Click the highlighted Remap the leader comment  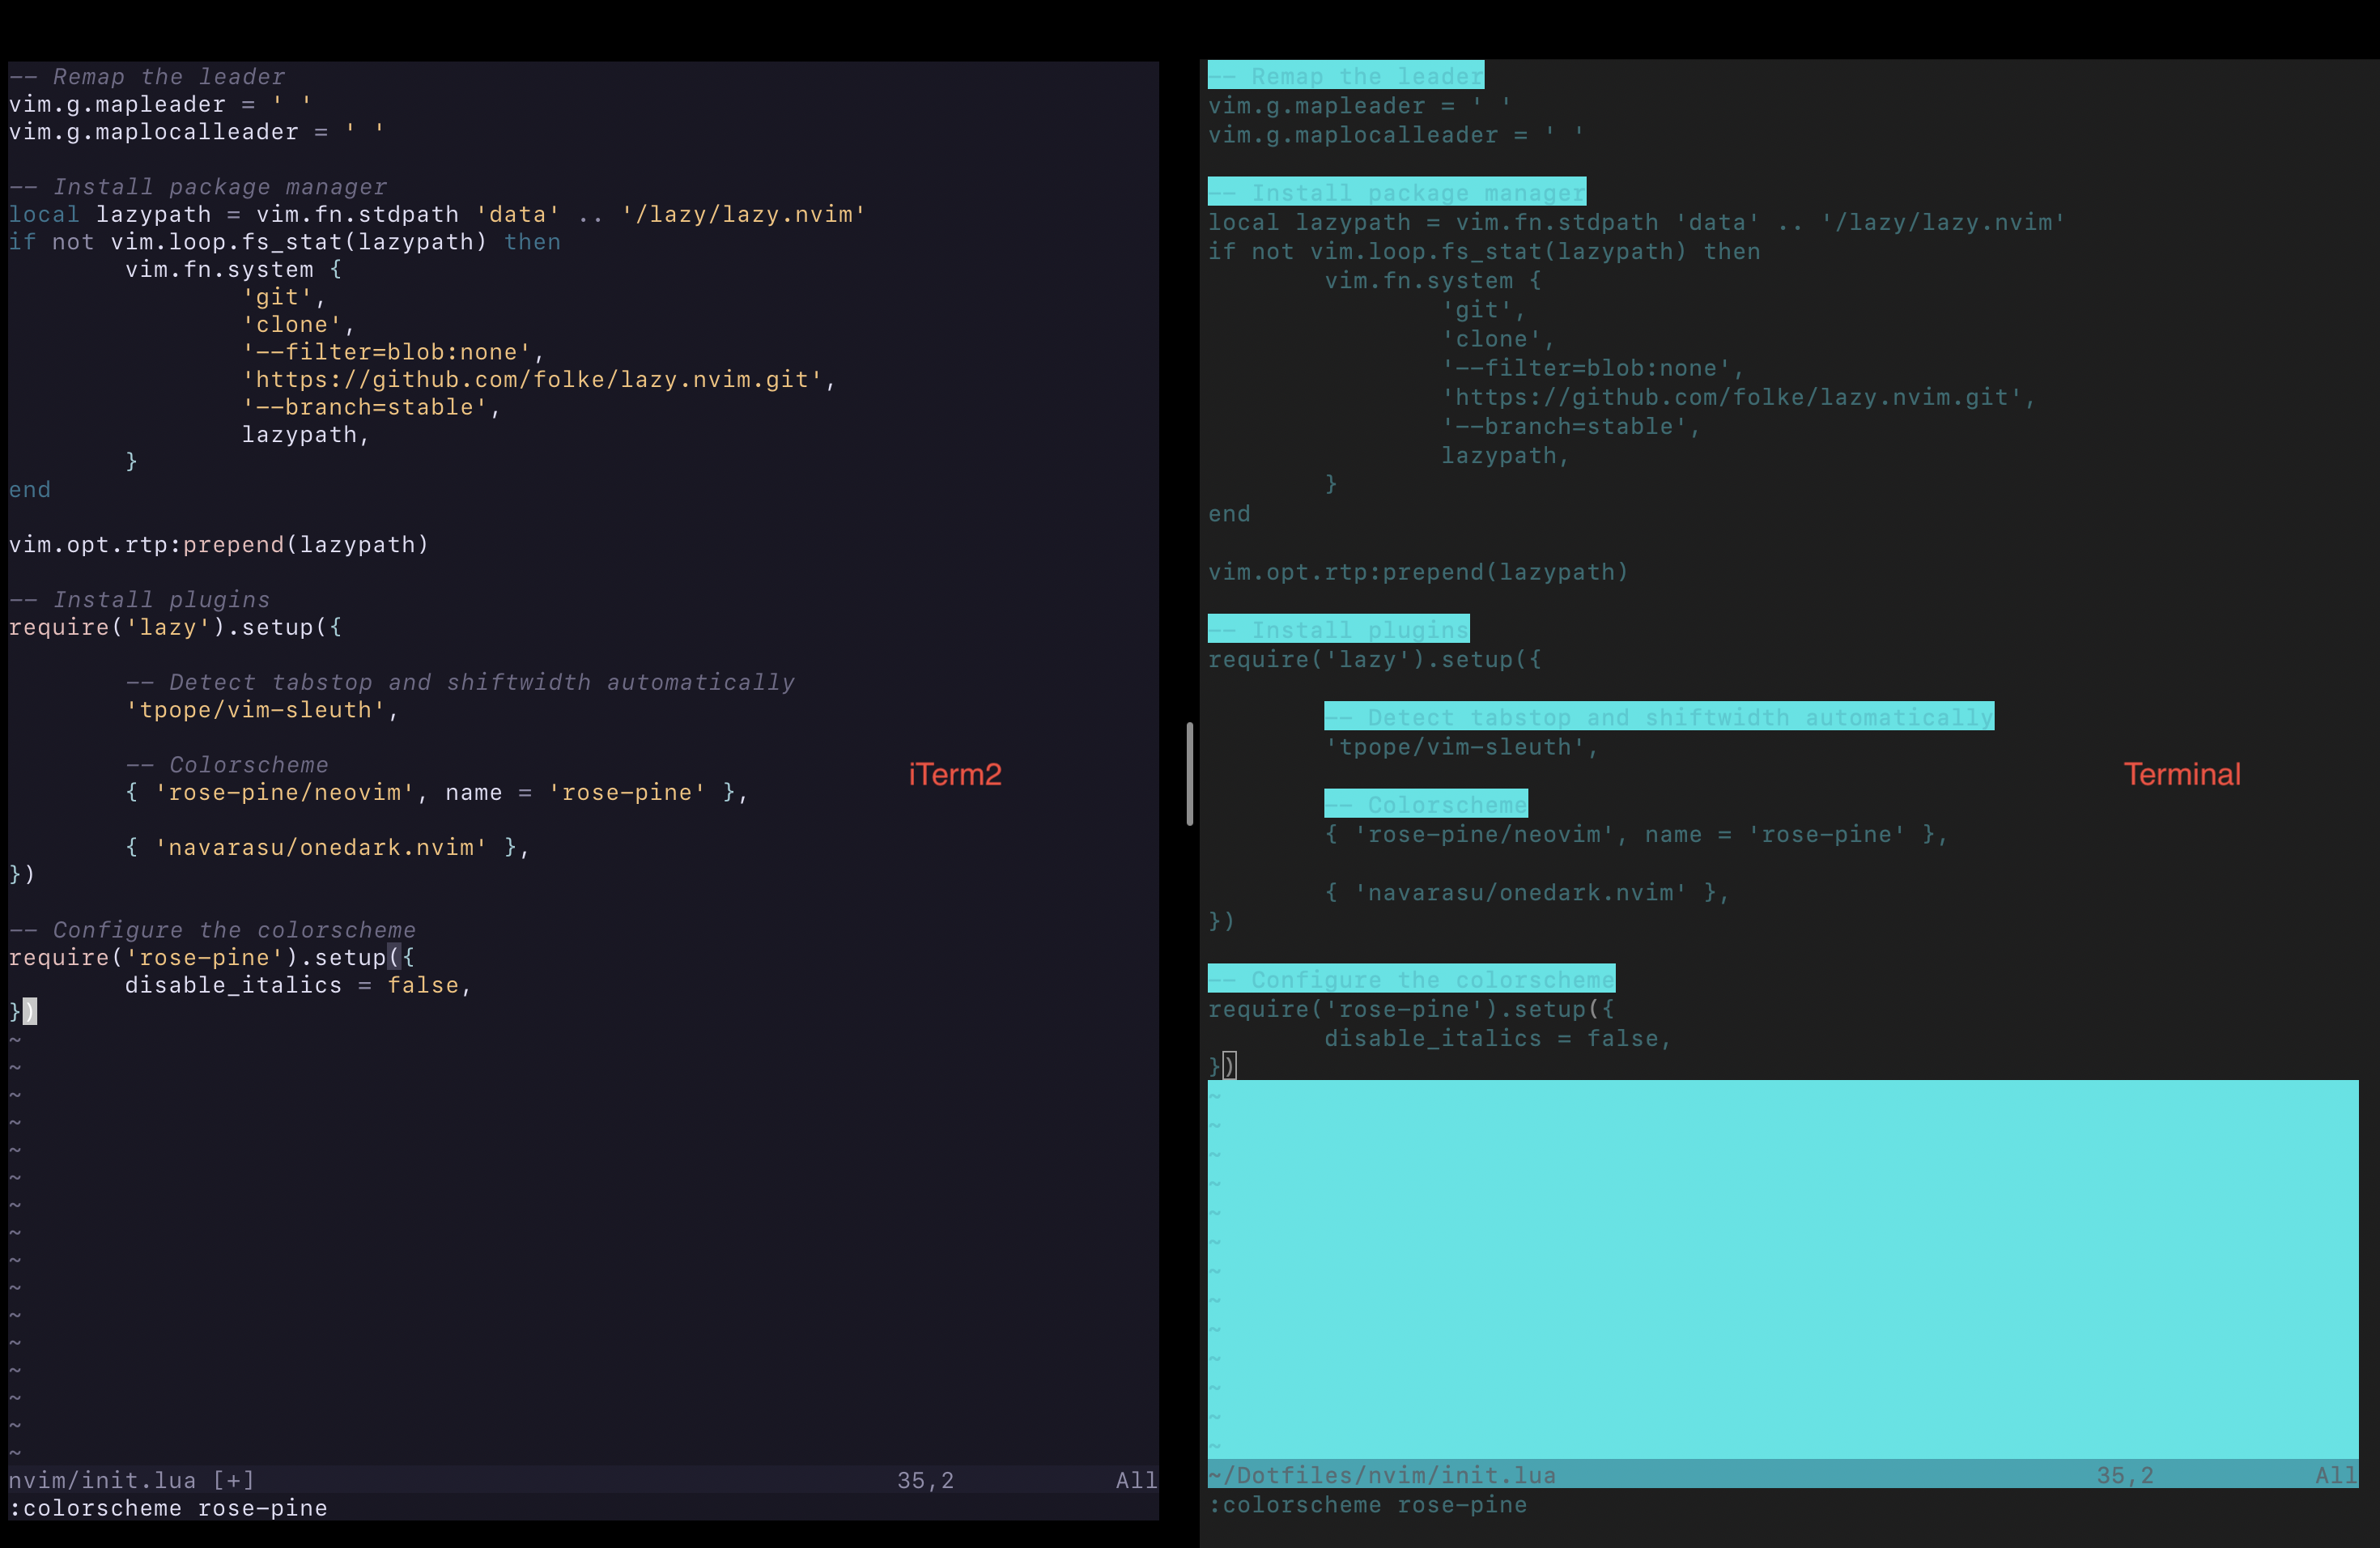click(1345, 75)
